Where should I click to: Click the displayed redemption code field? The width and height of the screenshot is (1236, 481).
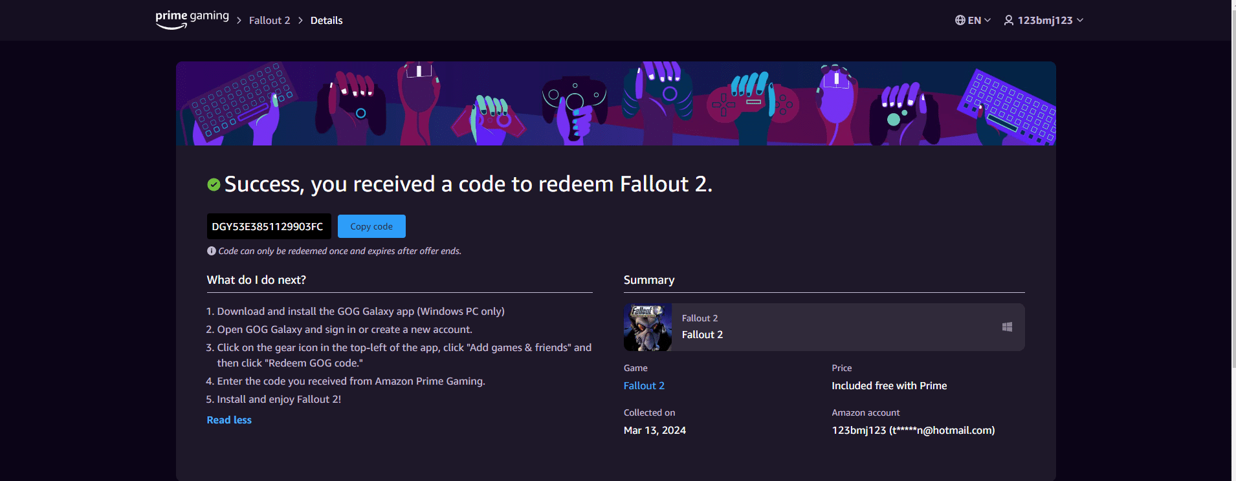[x=269, y=226]
